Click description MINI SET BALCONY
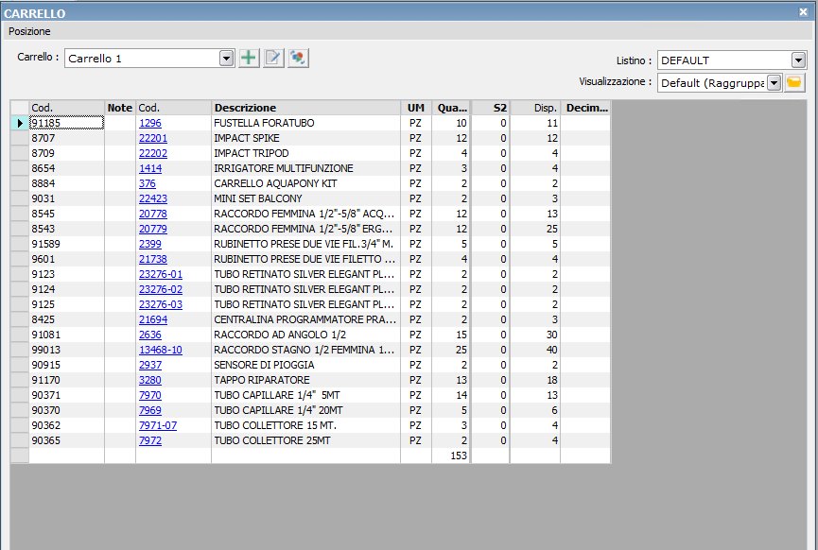Image resolution: width=818 pixels, height=550 pixels. click(258, 198)
